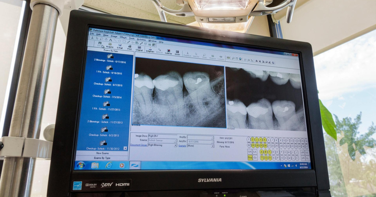The image size is (376, 197).
Task: Click the Exams By Type button
Action: click(x=102, y=158)
